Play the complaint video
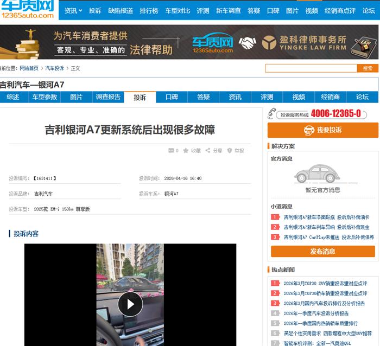Screen dimensions: 380x346 130,304
